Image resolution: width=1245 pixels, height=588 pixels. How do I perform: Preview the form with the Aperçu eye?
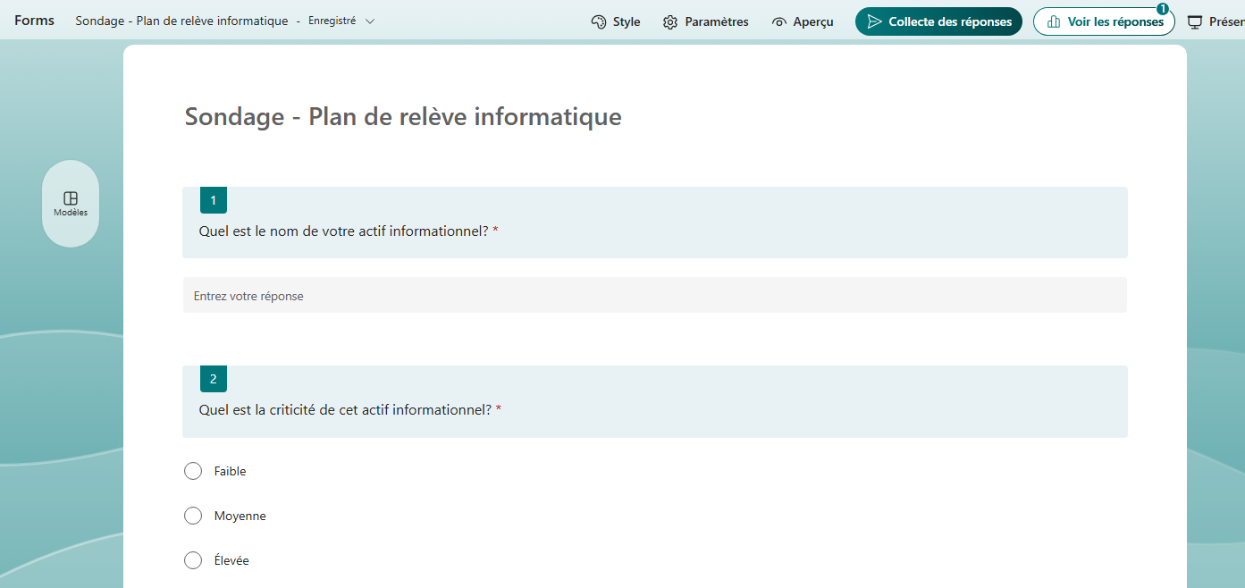tap(802, 21)
